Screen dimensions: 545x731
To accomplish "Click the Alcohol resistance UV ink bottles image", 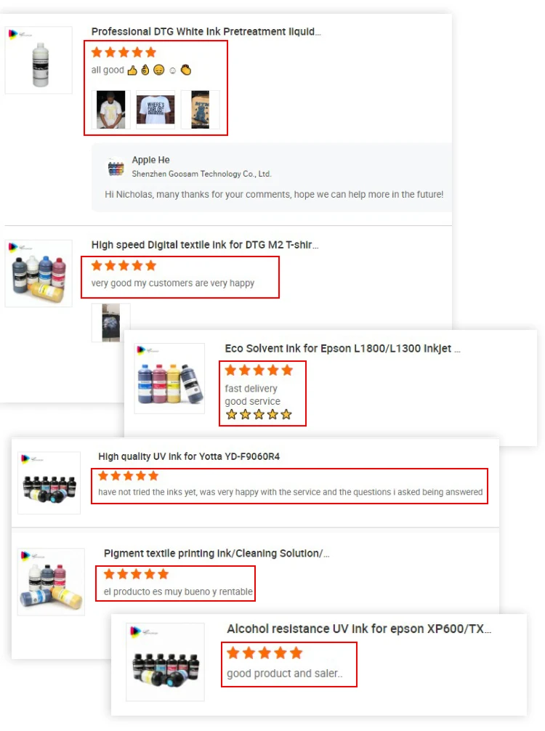I will pos(166,662).
